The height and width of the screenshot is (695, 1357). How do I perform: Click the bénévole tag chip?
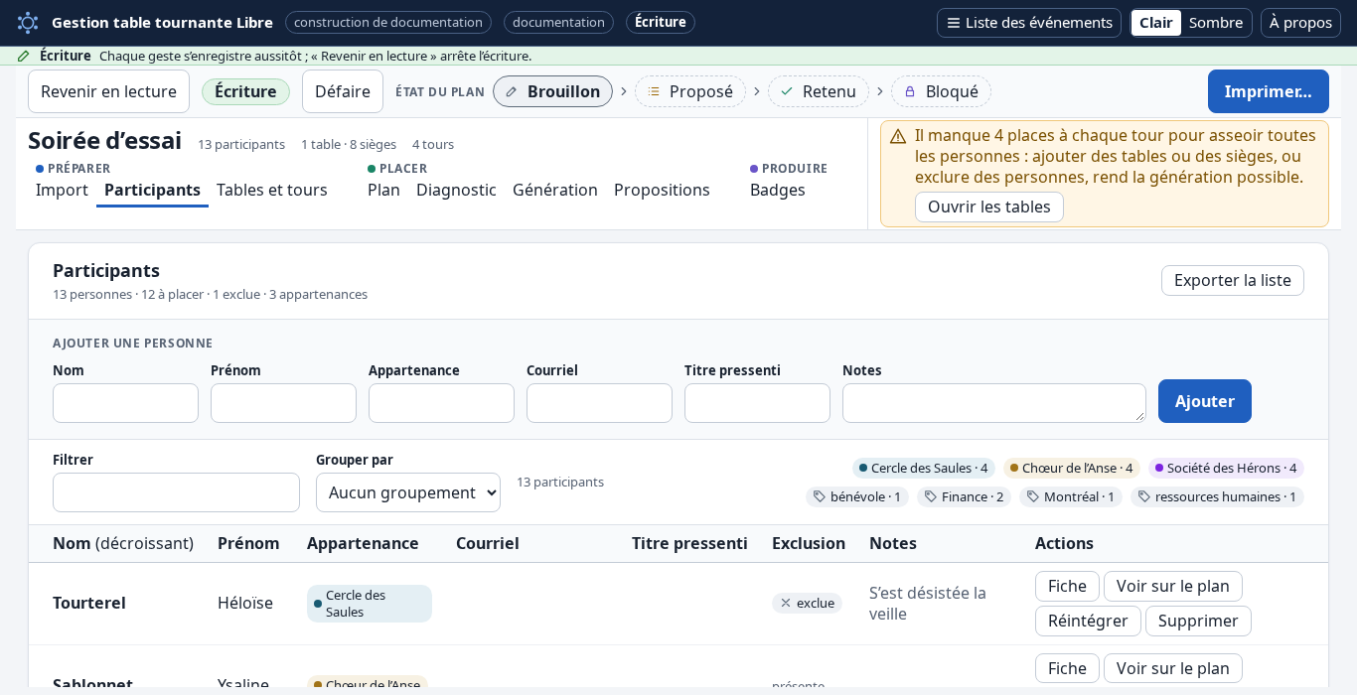[857, 496]
